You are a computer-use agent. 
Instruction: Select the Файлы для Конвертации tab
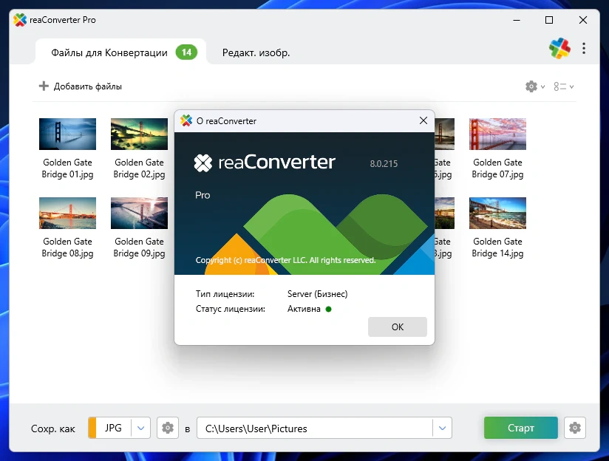[x=109, y=52]
